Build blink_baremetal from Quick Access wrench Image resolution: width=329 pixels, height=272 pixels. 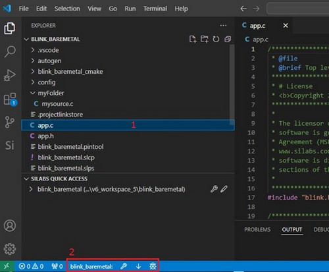pyautogui.click(x=214, y=189)
